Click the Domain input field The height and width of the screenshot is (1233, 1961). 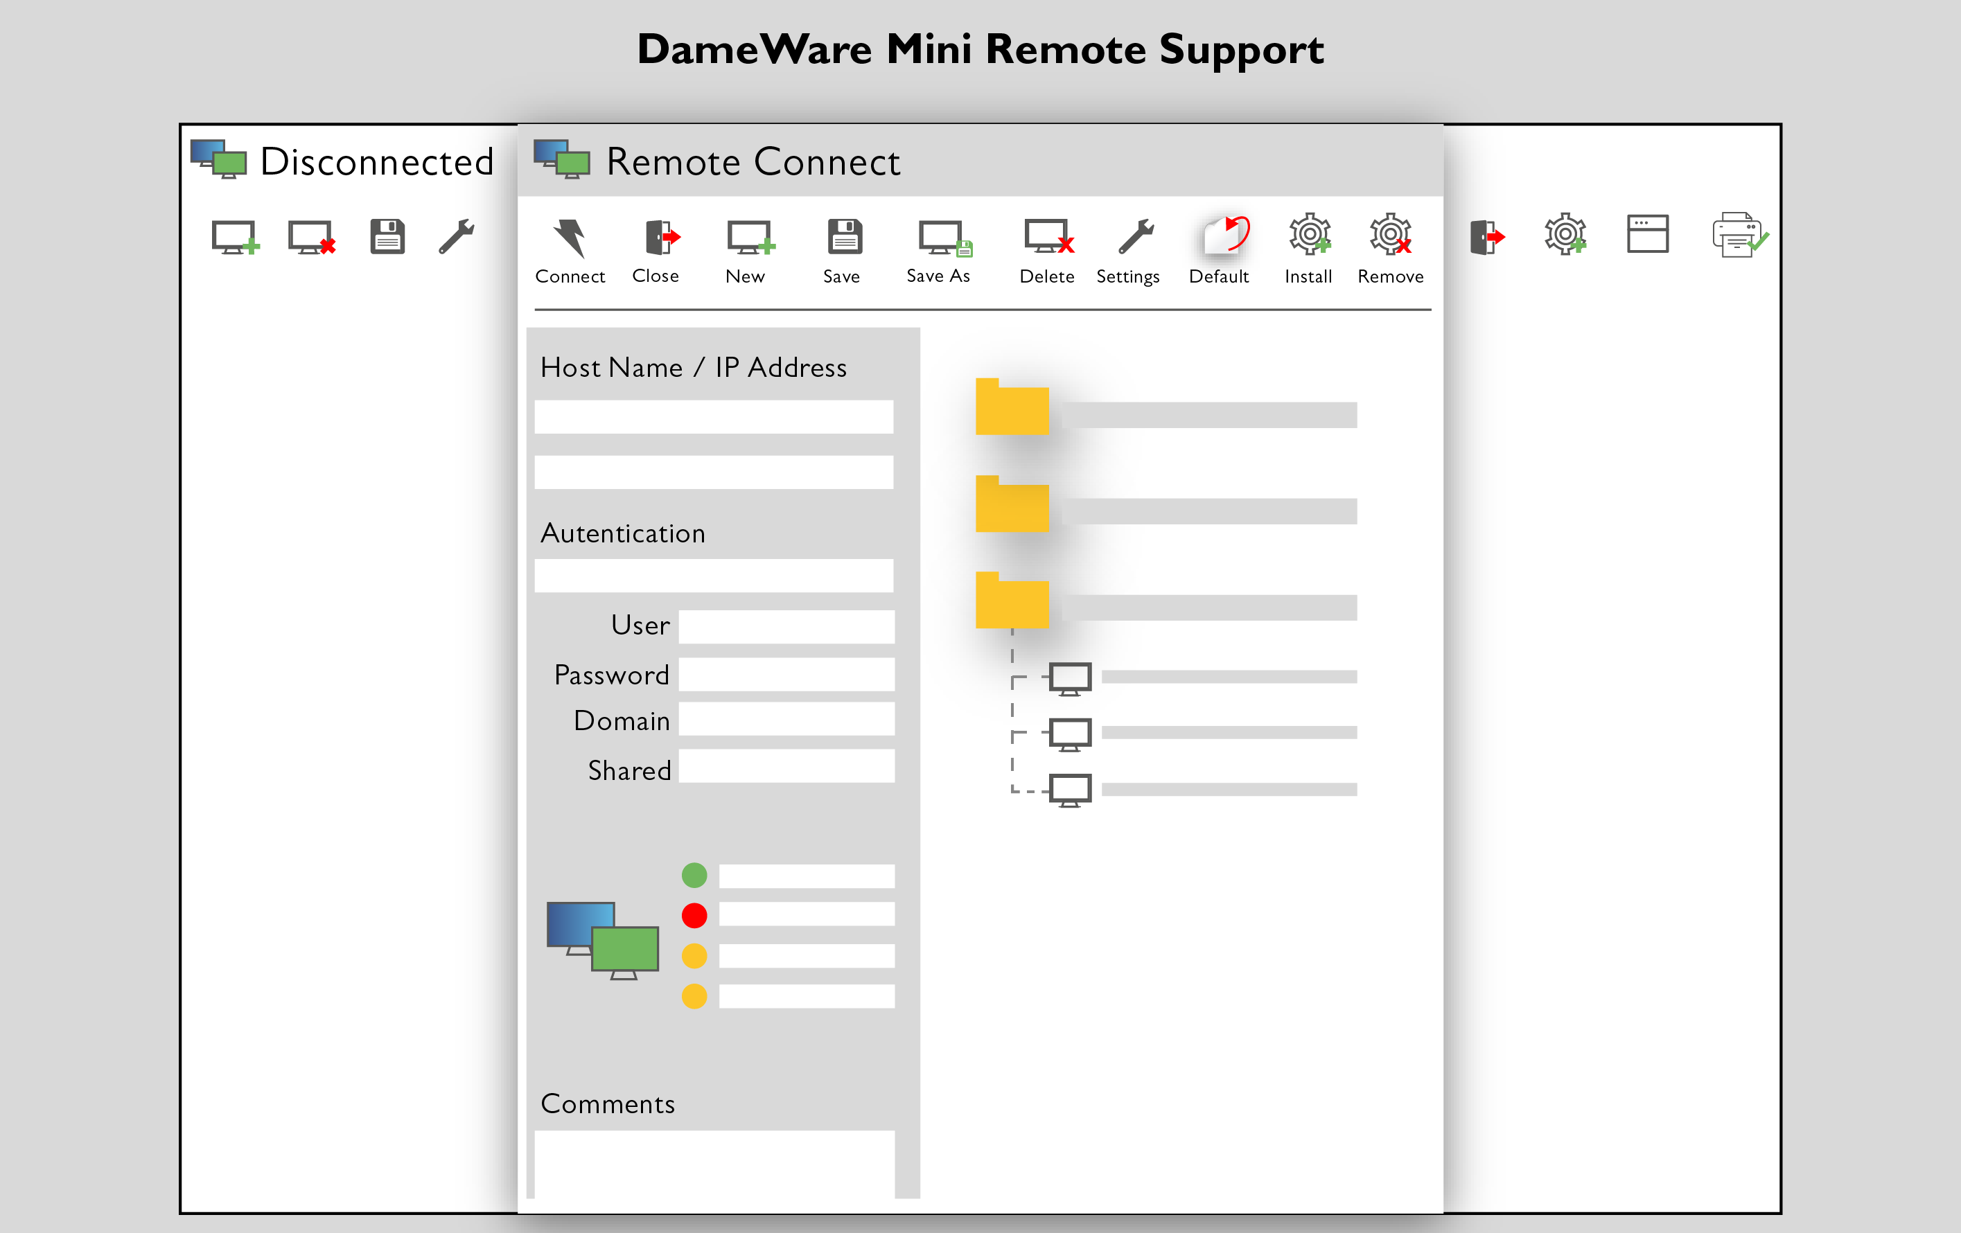[786, 720]
